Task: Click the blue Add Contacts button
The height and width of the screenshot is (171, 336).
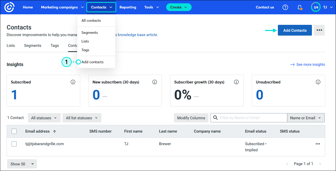Action: point(295,30)
